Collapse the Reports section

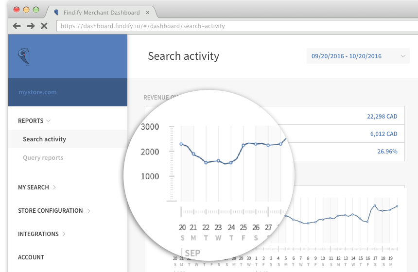(34, 120)
